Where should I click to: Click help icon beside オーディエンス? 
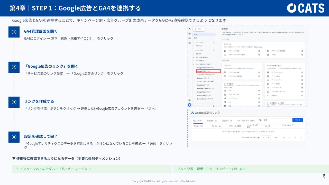(x=259, y=98)
